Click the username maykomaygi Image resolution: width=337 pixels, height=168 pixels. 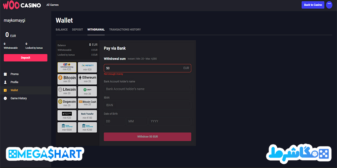[14, 20]
